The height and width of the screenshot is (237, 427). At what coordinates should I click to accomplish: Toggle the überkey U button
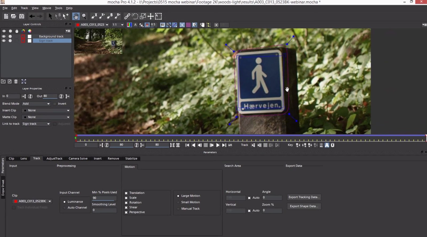(x=333, y=145)
